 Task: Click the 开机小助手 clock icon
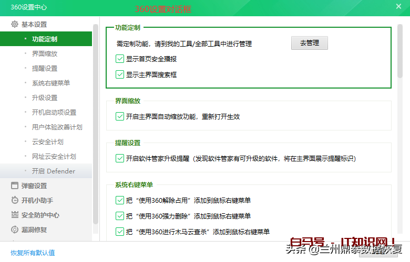pos(15,200)
